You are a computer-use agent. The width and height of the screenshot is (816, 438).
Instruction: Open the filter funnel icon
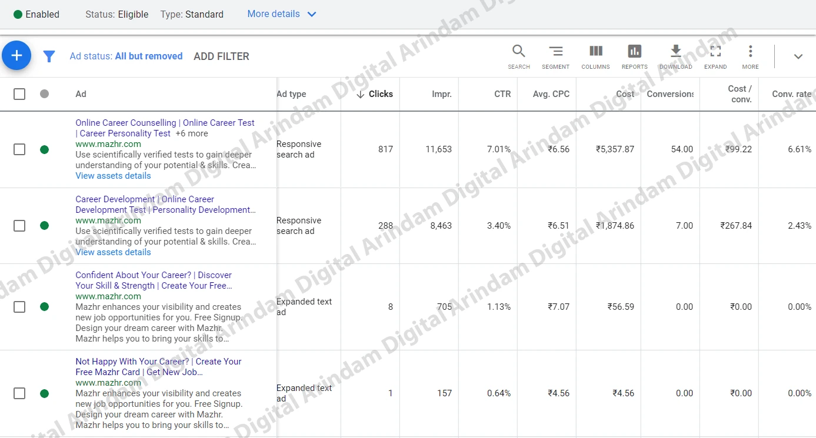coord(49,56)
